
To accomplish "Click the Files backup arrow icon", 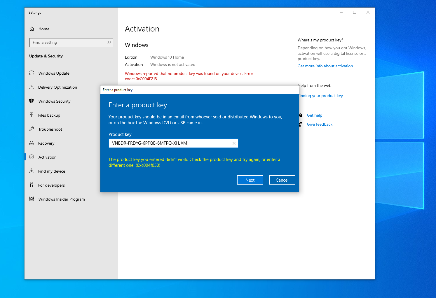I will [x=32, y=115].
